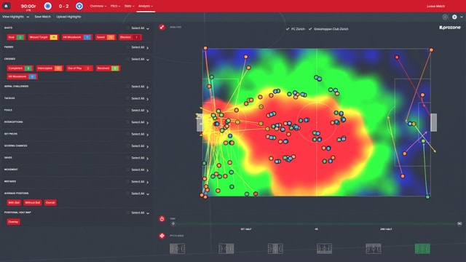Image resolution: width=466 pixels, height=262 pixels.
Task: Toggle the Blocked shots filter
Action: pos(130,37)
